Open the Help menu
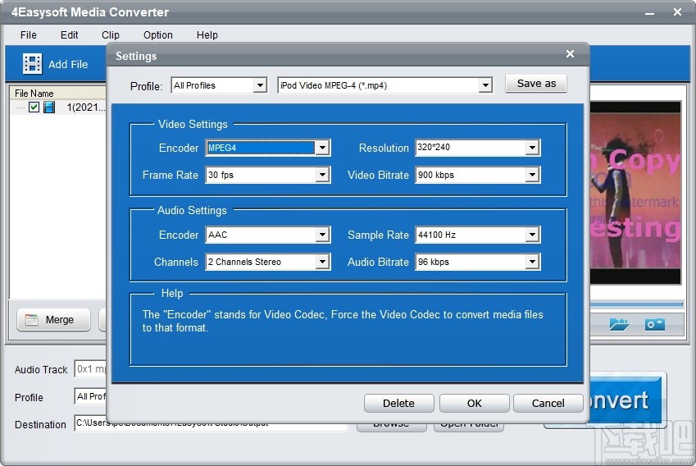 pos(207,35)
